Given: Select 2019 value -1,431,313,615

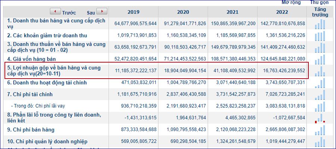Looking at the screenshot, I should (x=141, y=118).
